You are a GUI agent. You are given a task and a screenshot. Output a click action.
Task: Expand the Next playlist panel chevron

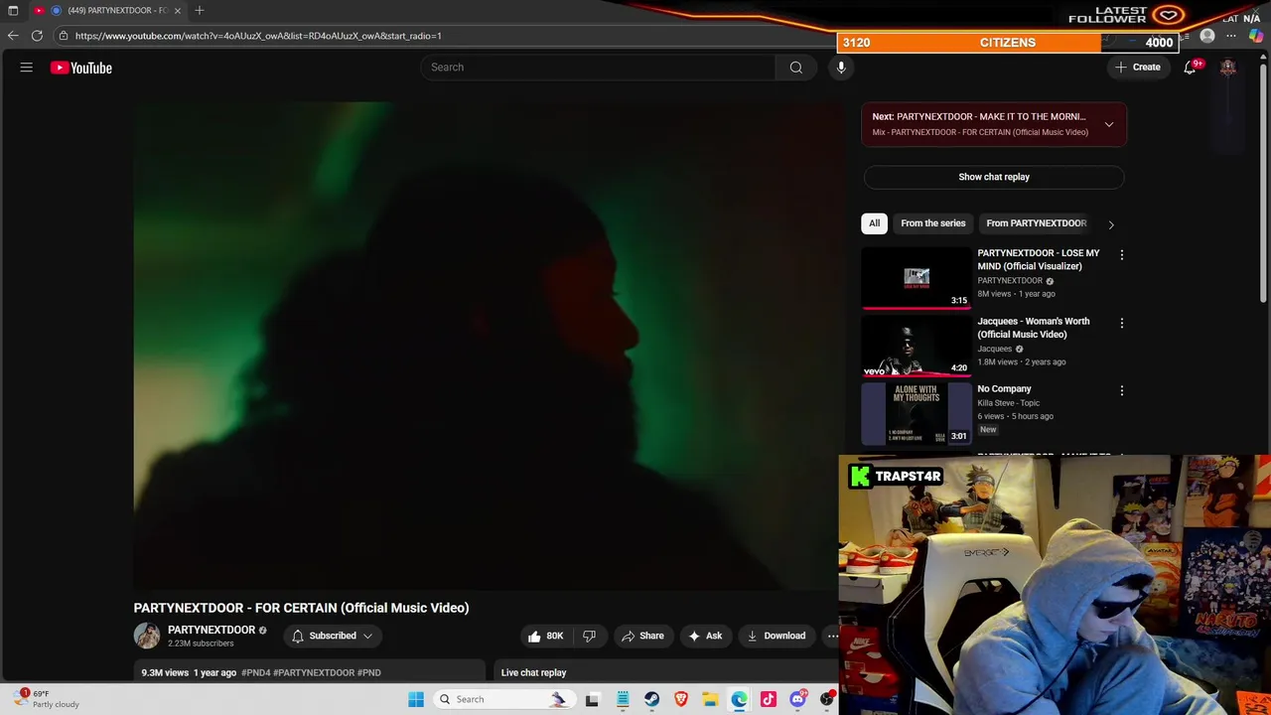[x=1109, y=124]
